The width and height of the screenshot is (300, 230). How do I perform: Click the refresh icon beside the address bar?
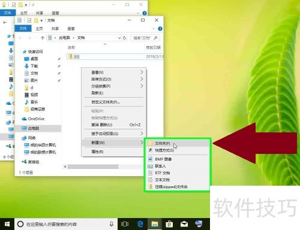click(x=124, y=38)
